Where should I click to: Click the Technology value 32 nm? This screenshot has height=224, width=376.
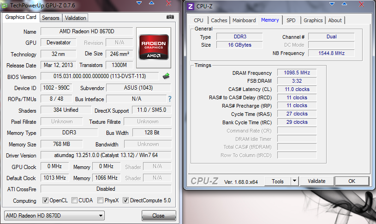tap(59, 54)
